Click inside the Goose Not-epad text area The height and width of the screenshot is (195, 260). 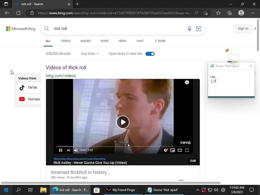(x=231, y=83)
